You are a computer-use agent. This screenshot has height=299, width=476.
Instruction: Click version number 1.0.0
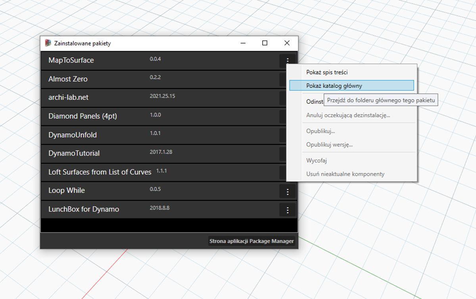pyautogui.click(x=155, y=114)
